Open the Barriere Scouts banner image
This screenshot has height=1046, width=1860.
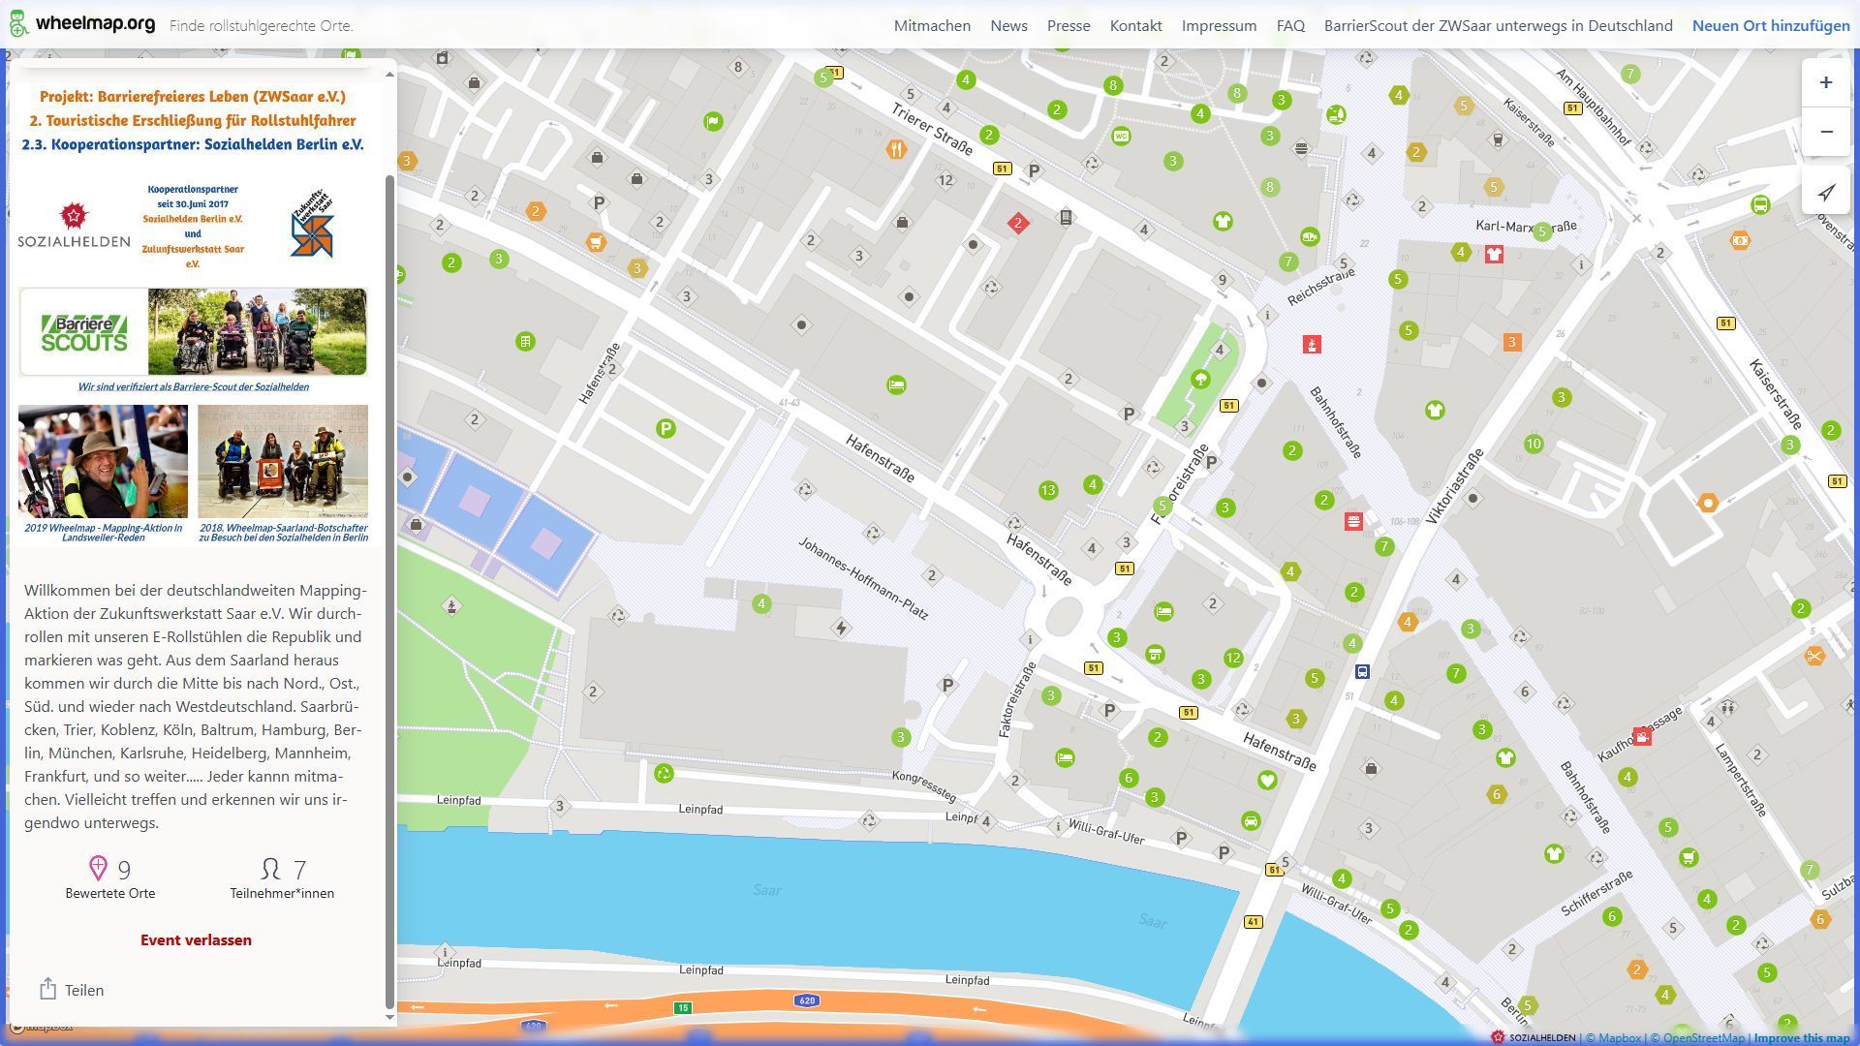pos(193,332)
